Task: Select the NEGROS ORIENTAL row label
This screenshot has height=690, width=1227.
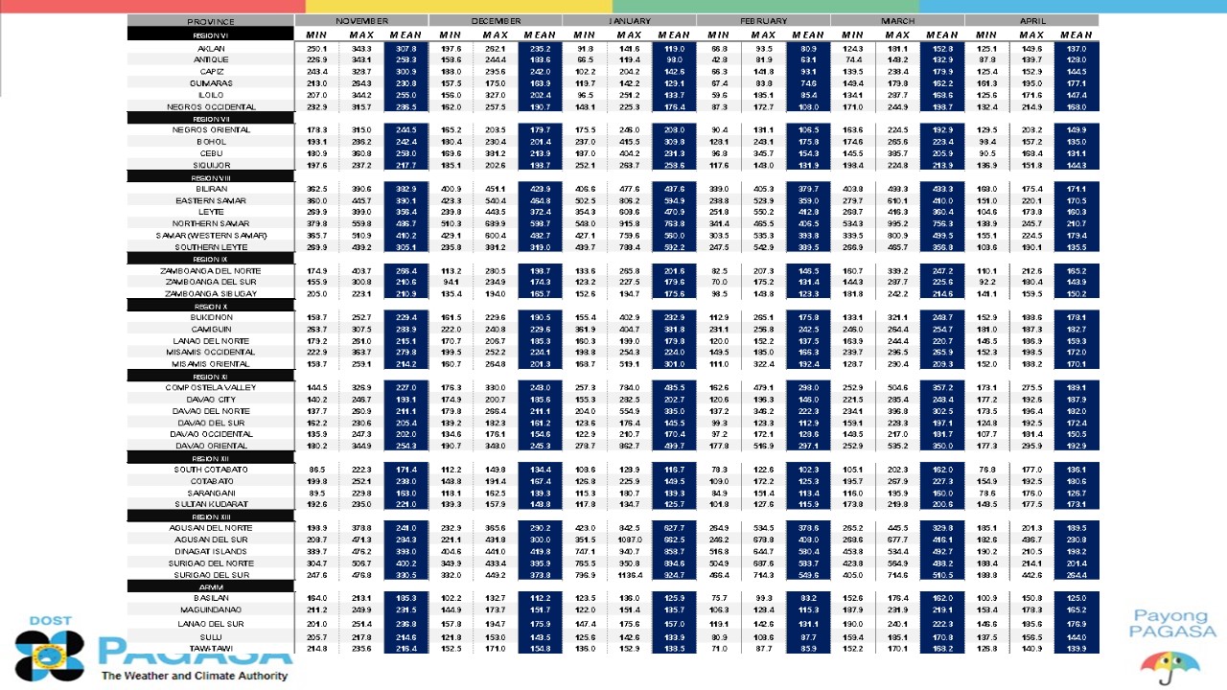Action: pyautogui.click(x=211, y=129)
